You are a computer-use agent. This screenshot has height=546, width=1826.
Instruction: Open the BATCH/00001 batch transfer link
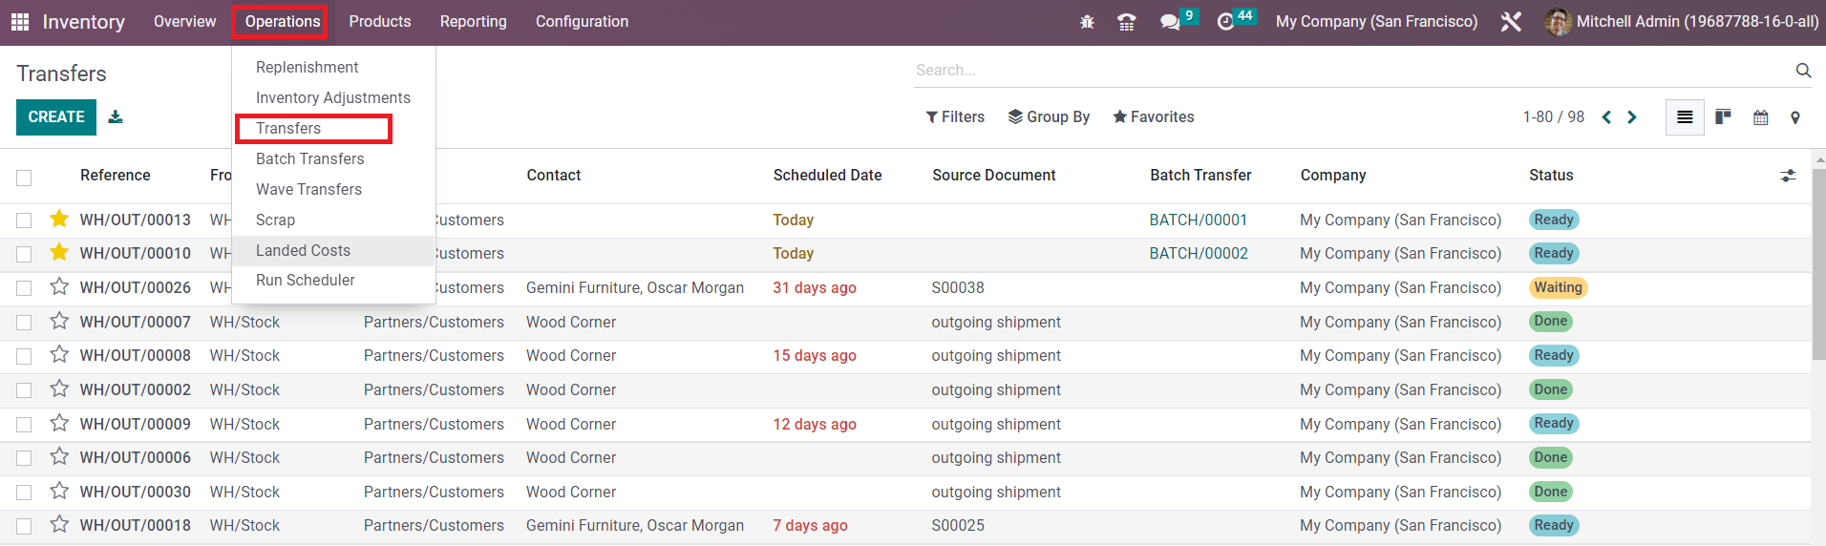[x=1198, y=220]
